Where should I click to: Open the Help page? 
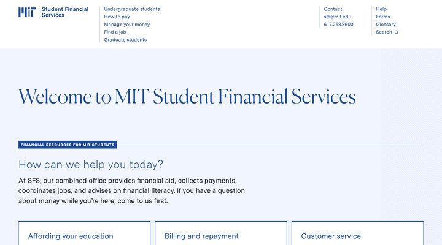[381, 9]
